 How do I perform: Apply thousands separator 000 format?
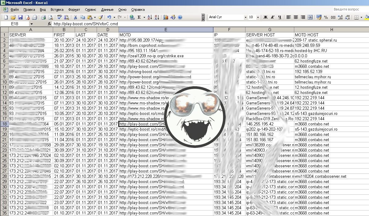click(333, 17)
